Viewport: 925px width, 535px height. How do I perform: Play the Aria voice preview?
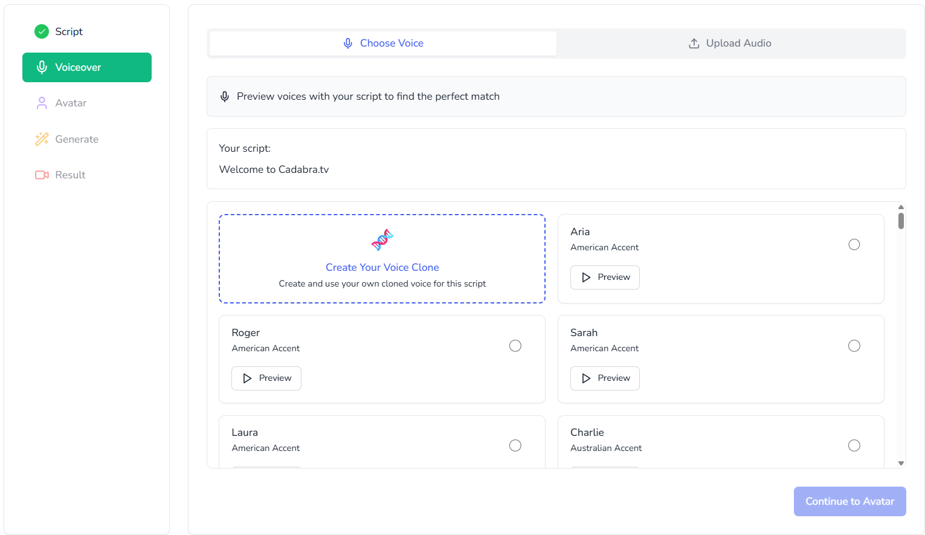[x=605, y=277]
